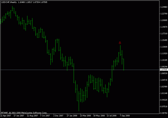Click the 1.13680 price axis label
Image resolution: width=168 pixels, height=118 pixels.
(164, 47)
